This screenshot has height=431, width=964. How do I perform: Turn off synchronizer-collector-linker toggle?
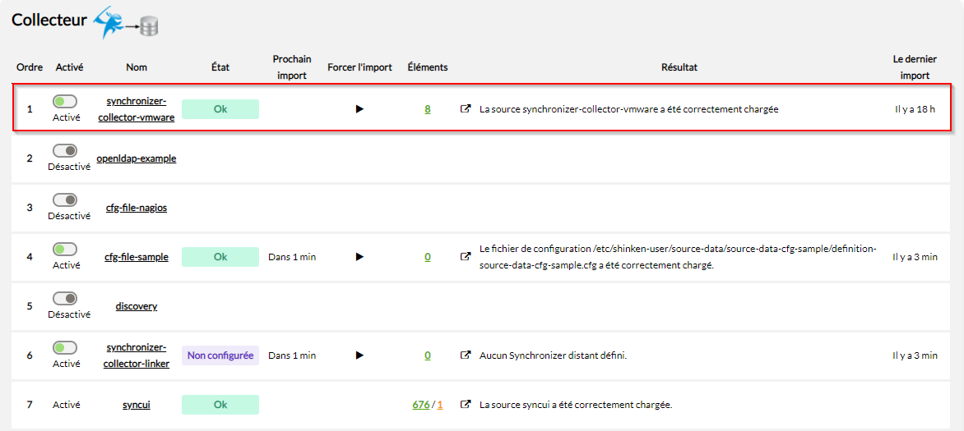pyautogui.click(x=64, y=347)
